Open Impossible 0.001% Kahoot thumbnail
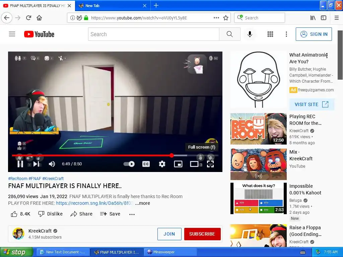343x257 pixels. click(258, 198)
